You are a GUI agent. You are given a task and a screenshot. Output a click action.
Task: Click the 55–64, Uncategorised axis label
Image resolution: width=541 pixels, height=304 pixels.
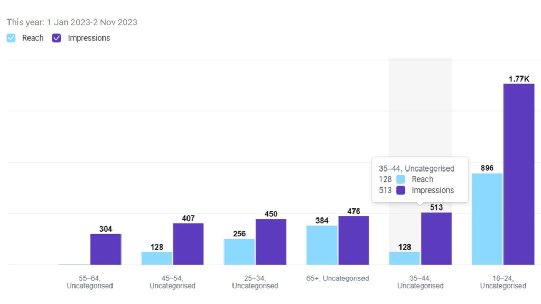pos(90,282)
